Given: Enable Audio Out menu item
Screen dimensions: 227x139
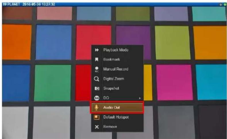Looking at the screenshot, I should pyautogui.click(x=117, y=107).
